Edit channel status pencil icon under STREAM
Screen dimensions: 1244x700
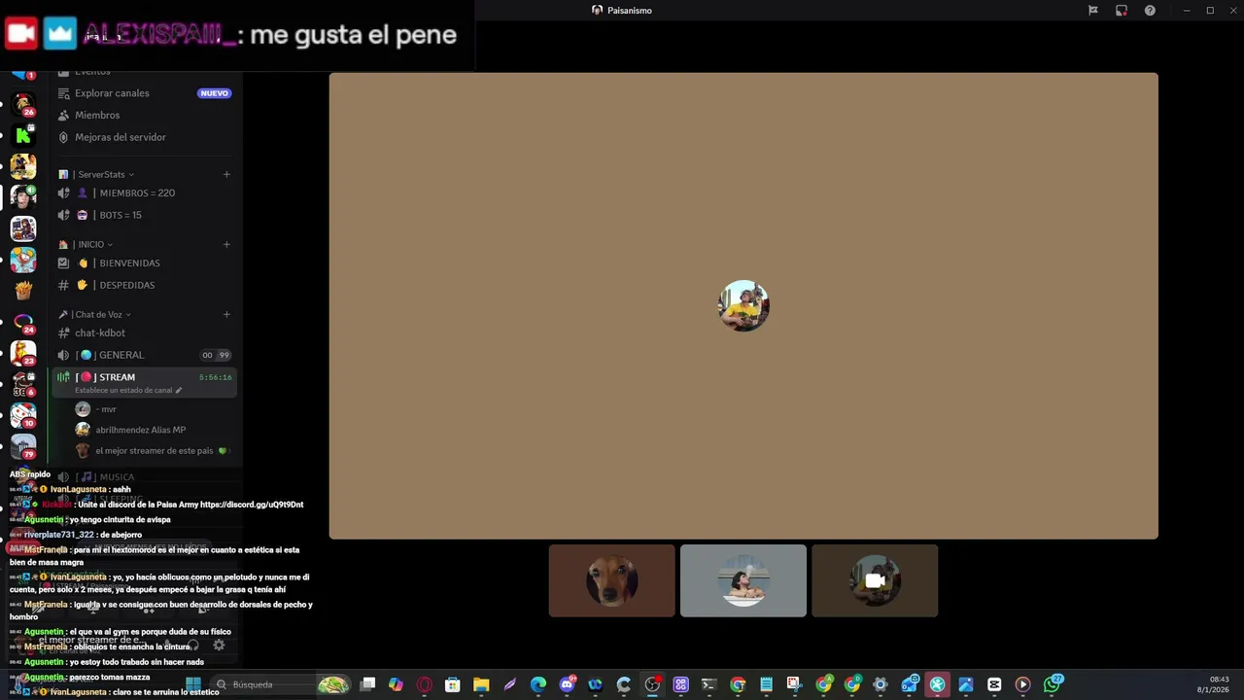[x=178, y=391]
